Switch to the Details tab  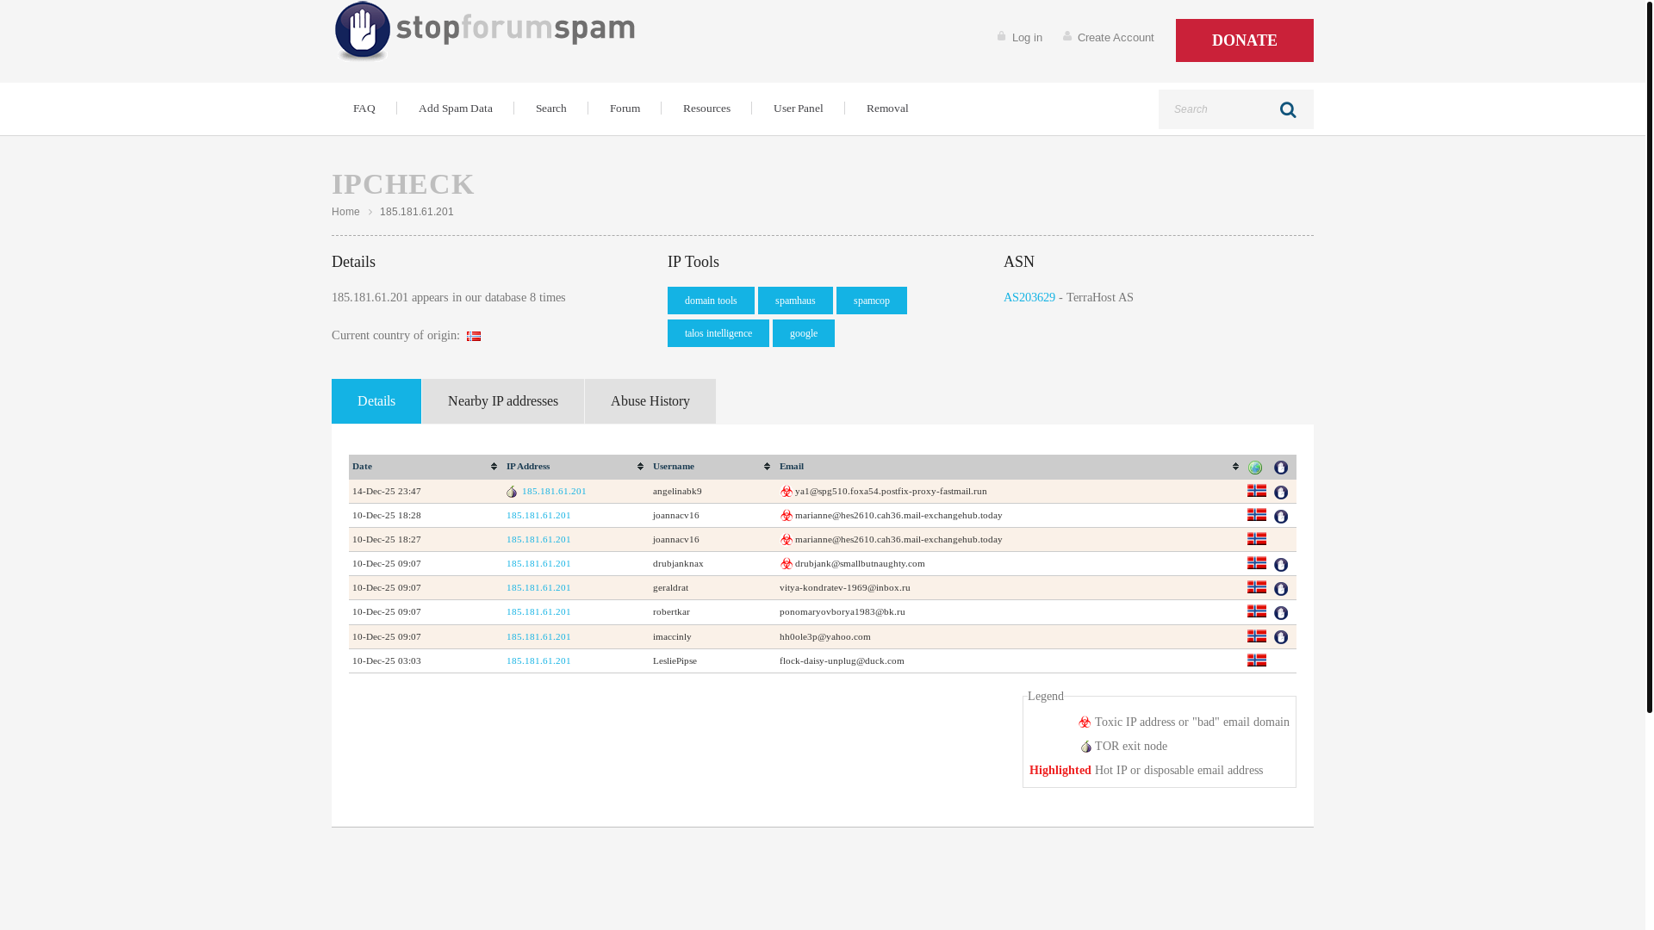376,401
